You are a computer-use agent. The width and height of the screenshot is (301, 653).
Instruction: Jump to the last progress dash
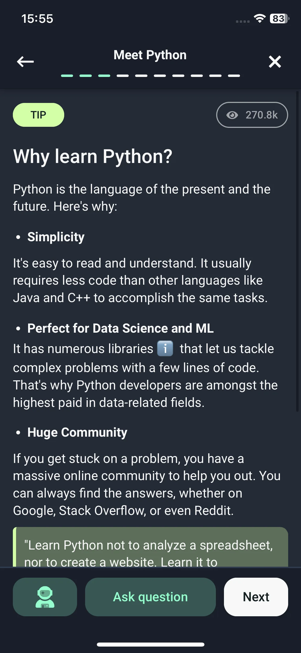234,76
